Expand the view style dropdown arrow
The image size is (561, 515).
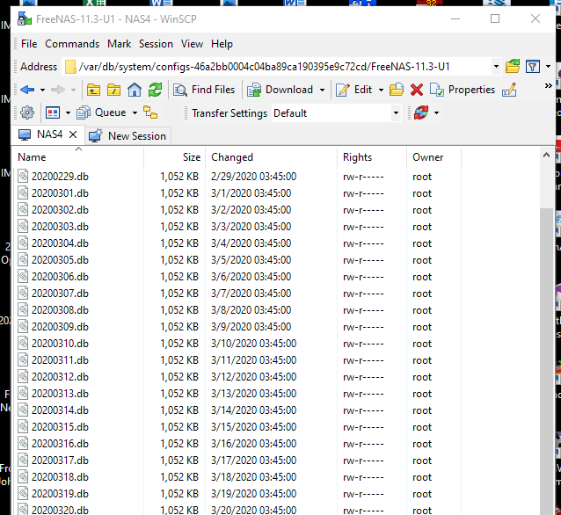coord(68,113)
